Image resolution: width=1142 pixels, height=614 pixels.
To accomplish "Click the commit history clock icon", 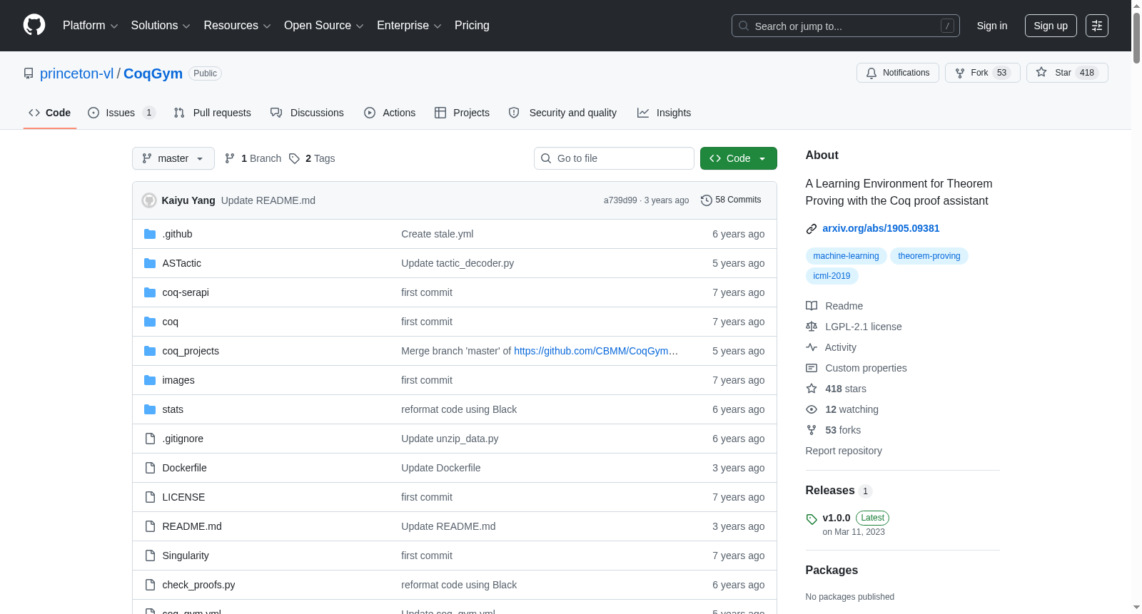I will 707,200.
